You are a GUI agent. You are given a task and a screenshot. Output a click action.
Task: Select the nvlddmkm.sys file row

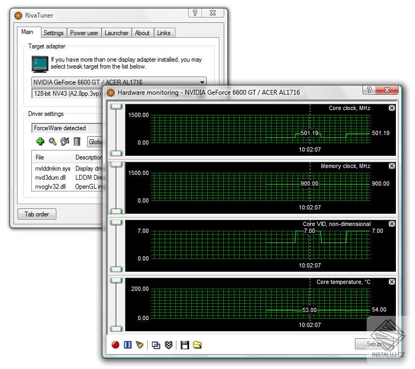[67, 169]
